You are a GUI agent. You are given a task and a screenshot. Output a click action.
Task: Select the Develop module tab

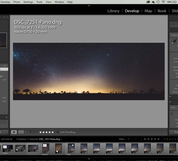coord(132,11)
